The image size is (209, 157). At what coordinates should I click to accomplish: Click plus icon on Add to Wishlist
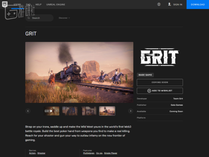pos(149,91)
